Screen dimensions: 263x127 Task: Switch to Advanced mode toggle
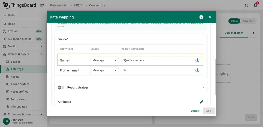(248, 21)
